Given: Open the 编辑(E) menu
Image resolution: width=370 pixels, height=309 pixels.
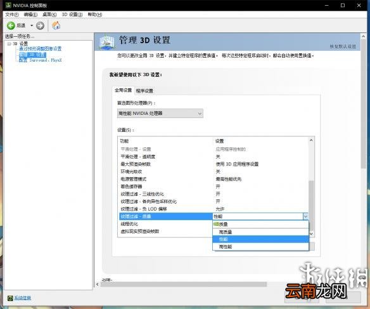Looking at the screenshot, I should pyautogui.click(x=30, y=15).
